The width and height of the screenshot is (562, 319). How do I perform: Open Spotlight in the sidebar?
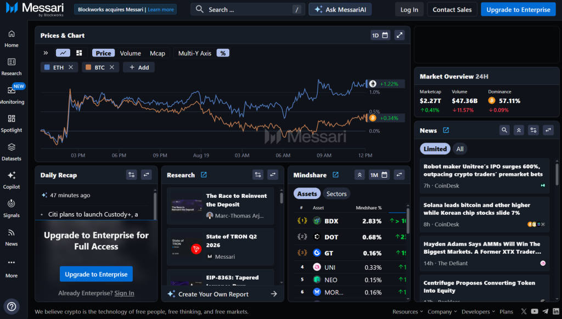(x=12, y=123)
